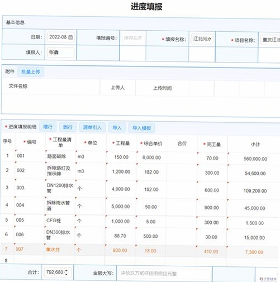Click the stepper arrows on total field
280x282 pixels.
click(67, 272)
